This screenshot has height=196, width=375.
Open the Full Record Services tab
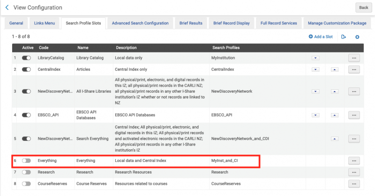tap(278, 23)
